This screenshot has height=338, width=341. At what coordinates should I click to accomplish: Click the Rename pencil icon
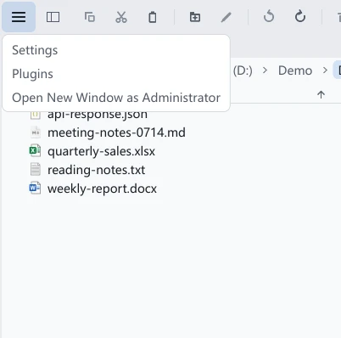[226, 17]
